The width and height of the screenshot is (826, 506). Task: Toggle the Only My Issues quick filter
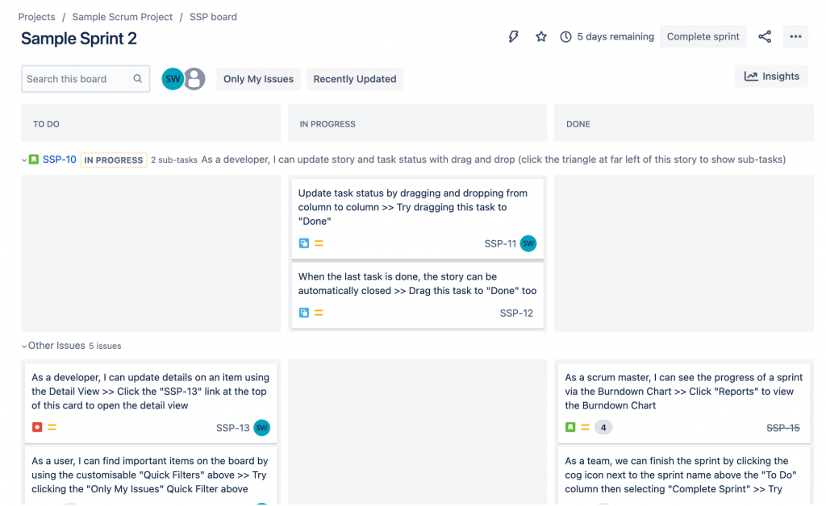pyautogui.click(x=258, y=79)
